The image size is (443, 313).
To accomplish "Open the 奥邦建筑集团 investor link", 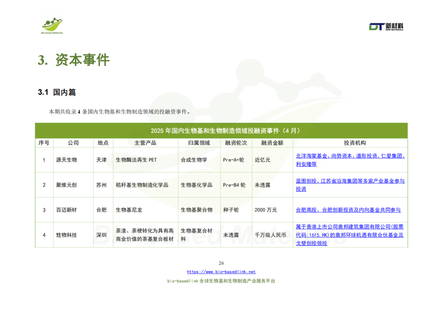I will tap(350, 235).
